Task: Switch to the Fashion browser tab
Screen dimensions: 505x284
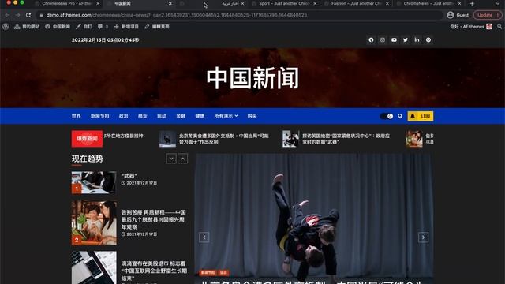Action: 356,3
